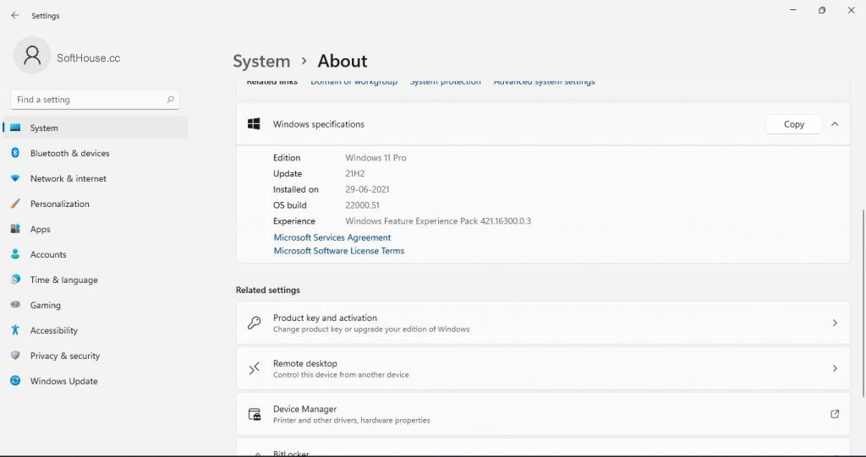Open the Product key and activation chevron
Image resolution: width=866 pixels, height=457 pixels.
click(835, 323)
